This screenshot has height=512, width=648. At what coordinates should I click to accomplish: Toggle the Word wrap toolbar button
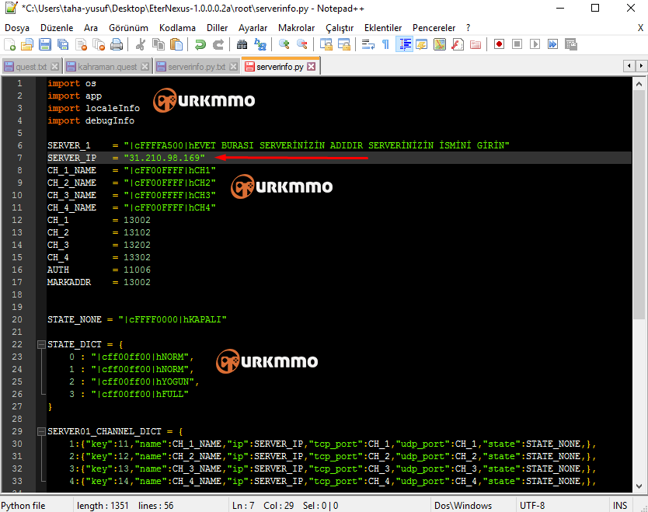368,44
